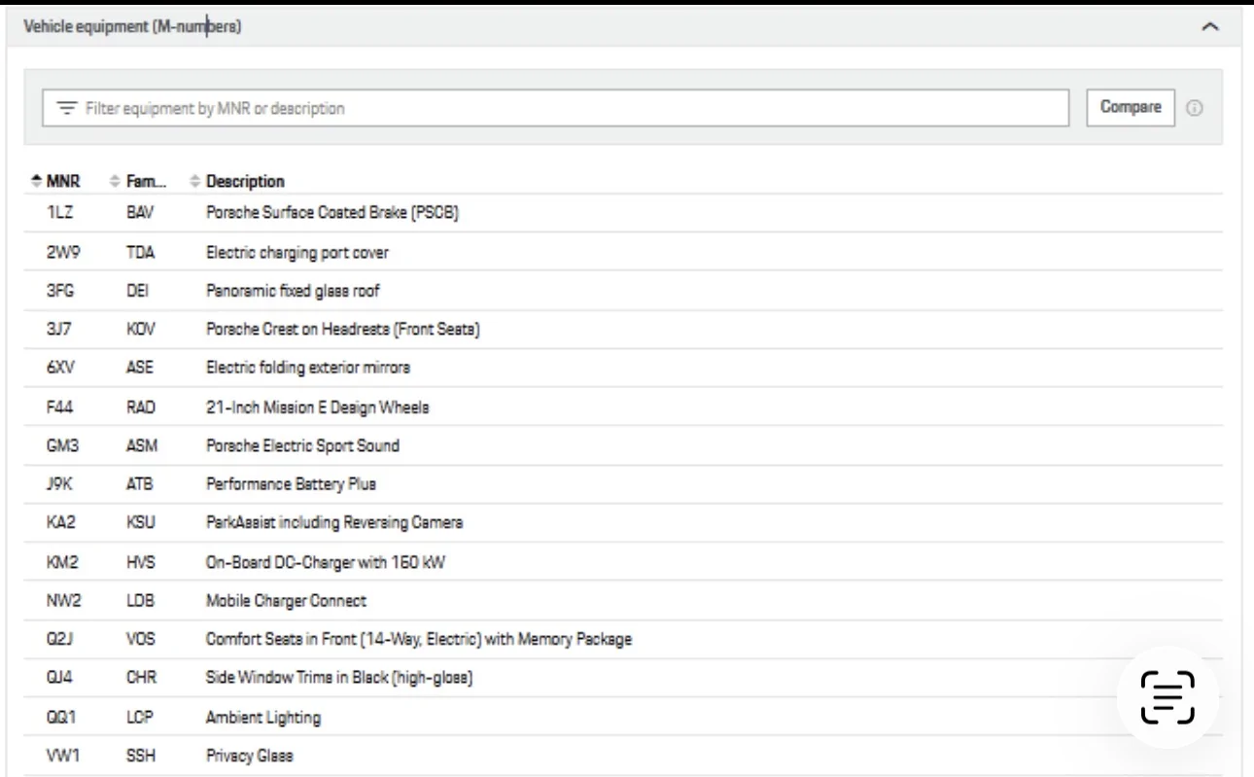Sort table by Description column

pyautogui.click(x=237, y=181)
